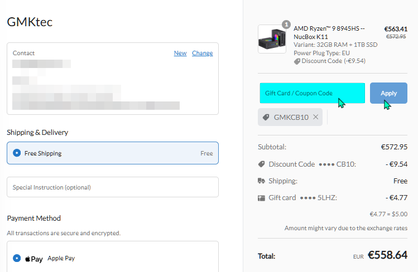Viewport: 418px width, 272px height.
Task: Click product name AMD Ryzen 9 8945HS
Action: click(329, 32)
